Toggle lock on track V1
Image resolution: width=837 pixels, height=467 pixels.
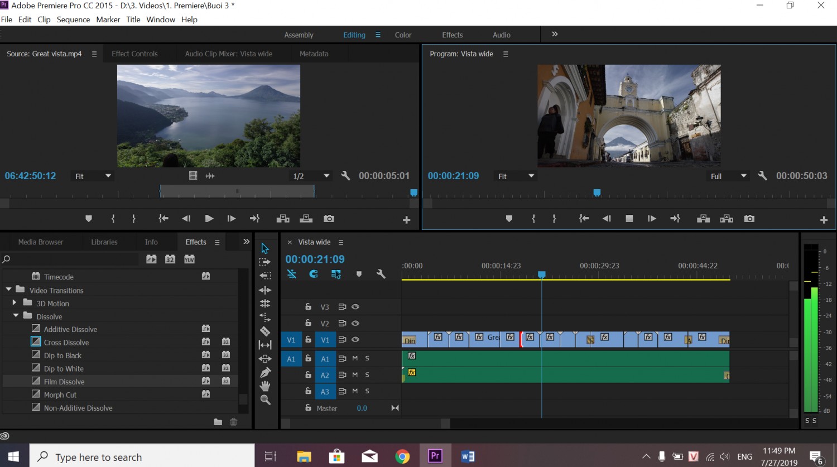308,339
